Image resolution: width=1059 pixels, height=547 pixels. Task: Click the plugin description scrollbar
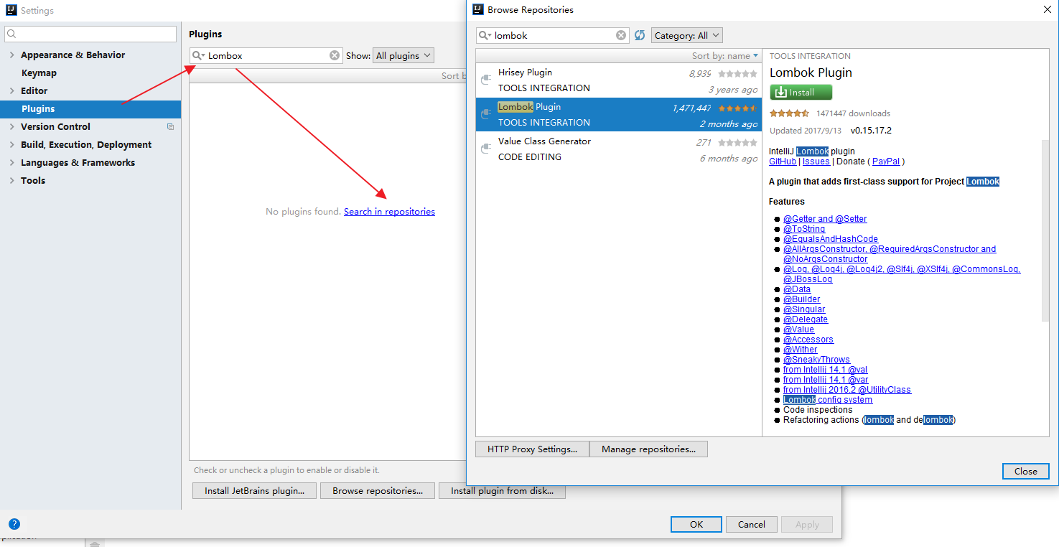1045,230
